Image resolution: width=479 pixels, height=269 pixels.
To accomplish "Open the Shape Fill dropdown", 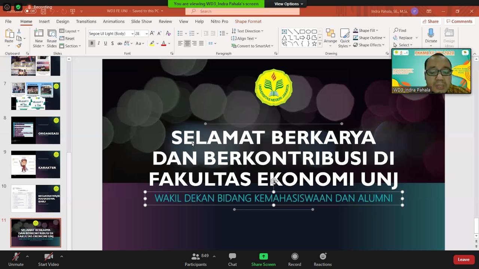I will (x=366, y=31).
